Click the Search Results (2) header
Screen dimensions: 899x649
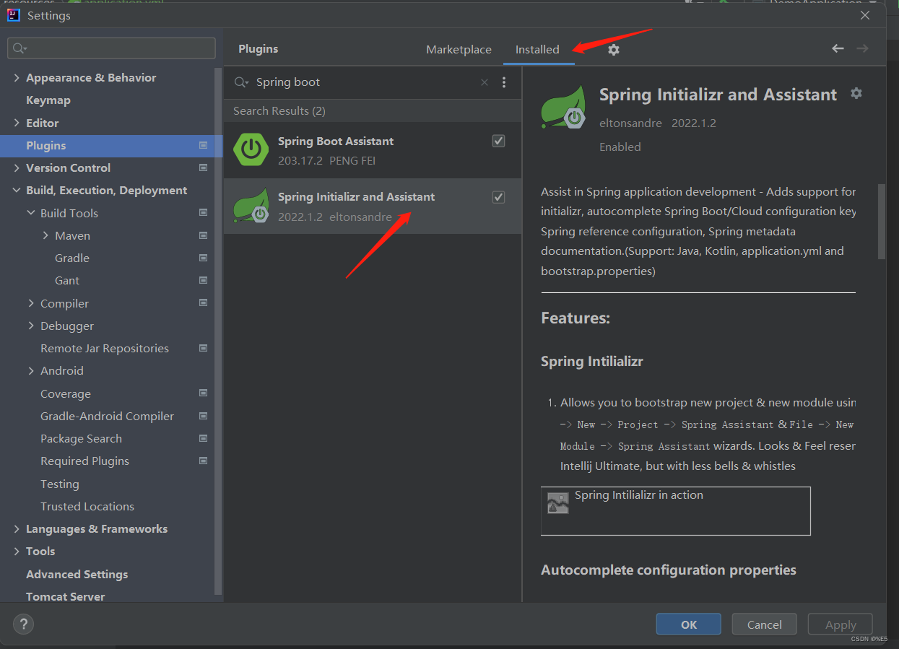click(279, 110)
